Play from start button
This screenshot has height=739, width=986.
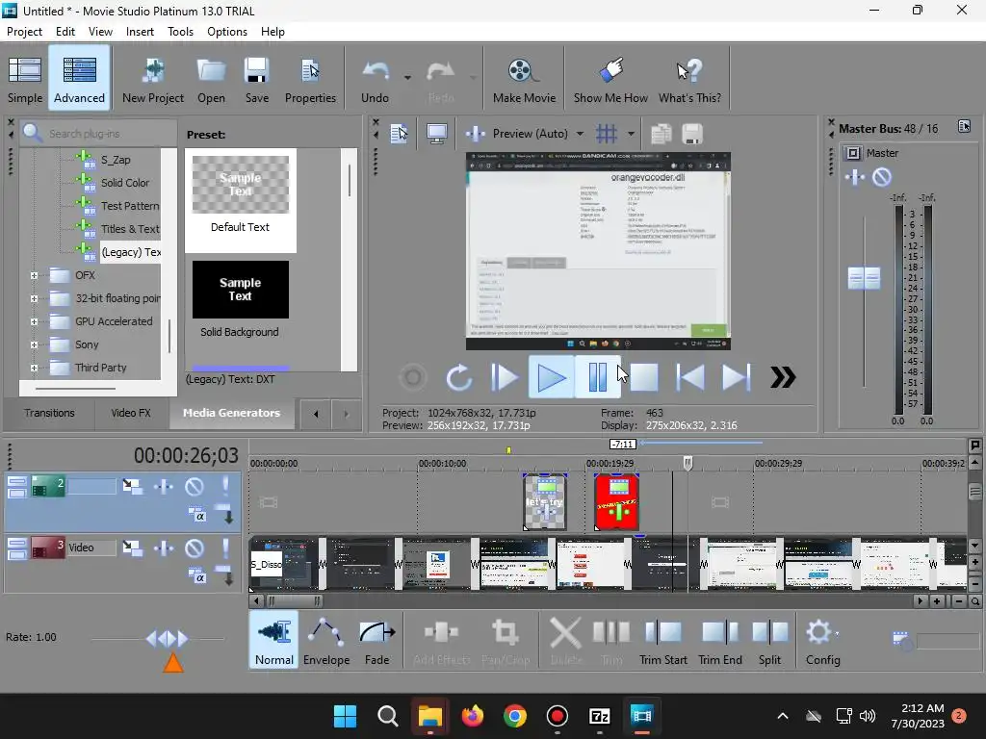click(x=505, y=377)
